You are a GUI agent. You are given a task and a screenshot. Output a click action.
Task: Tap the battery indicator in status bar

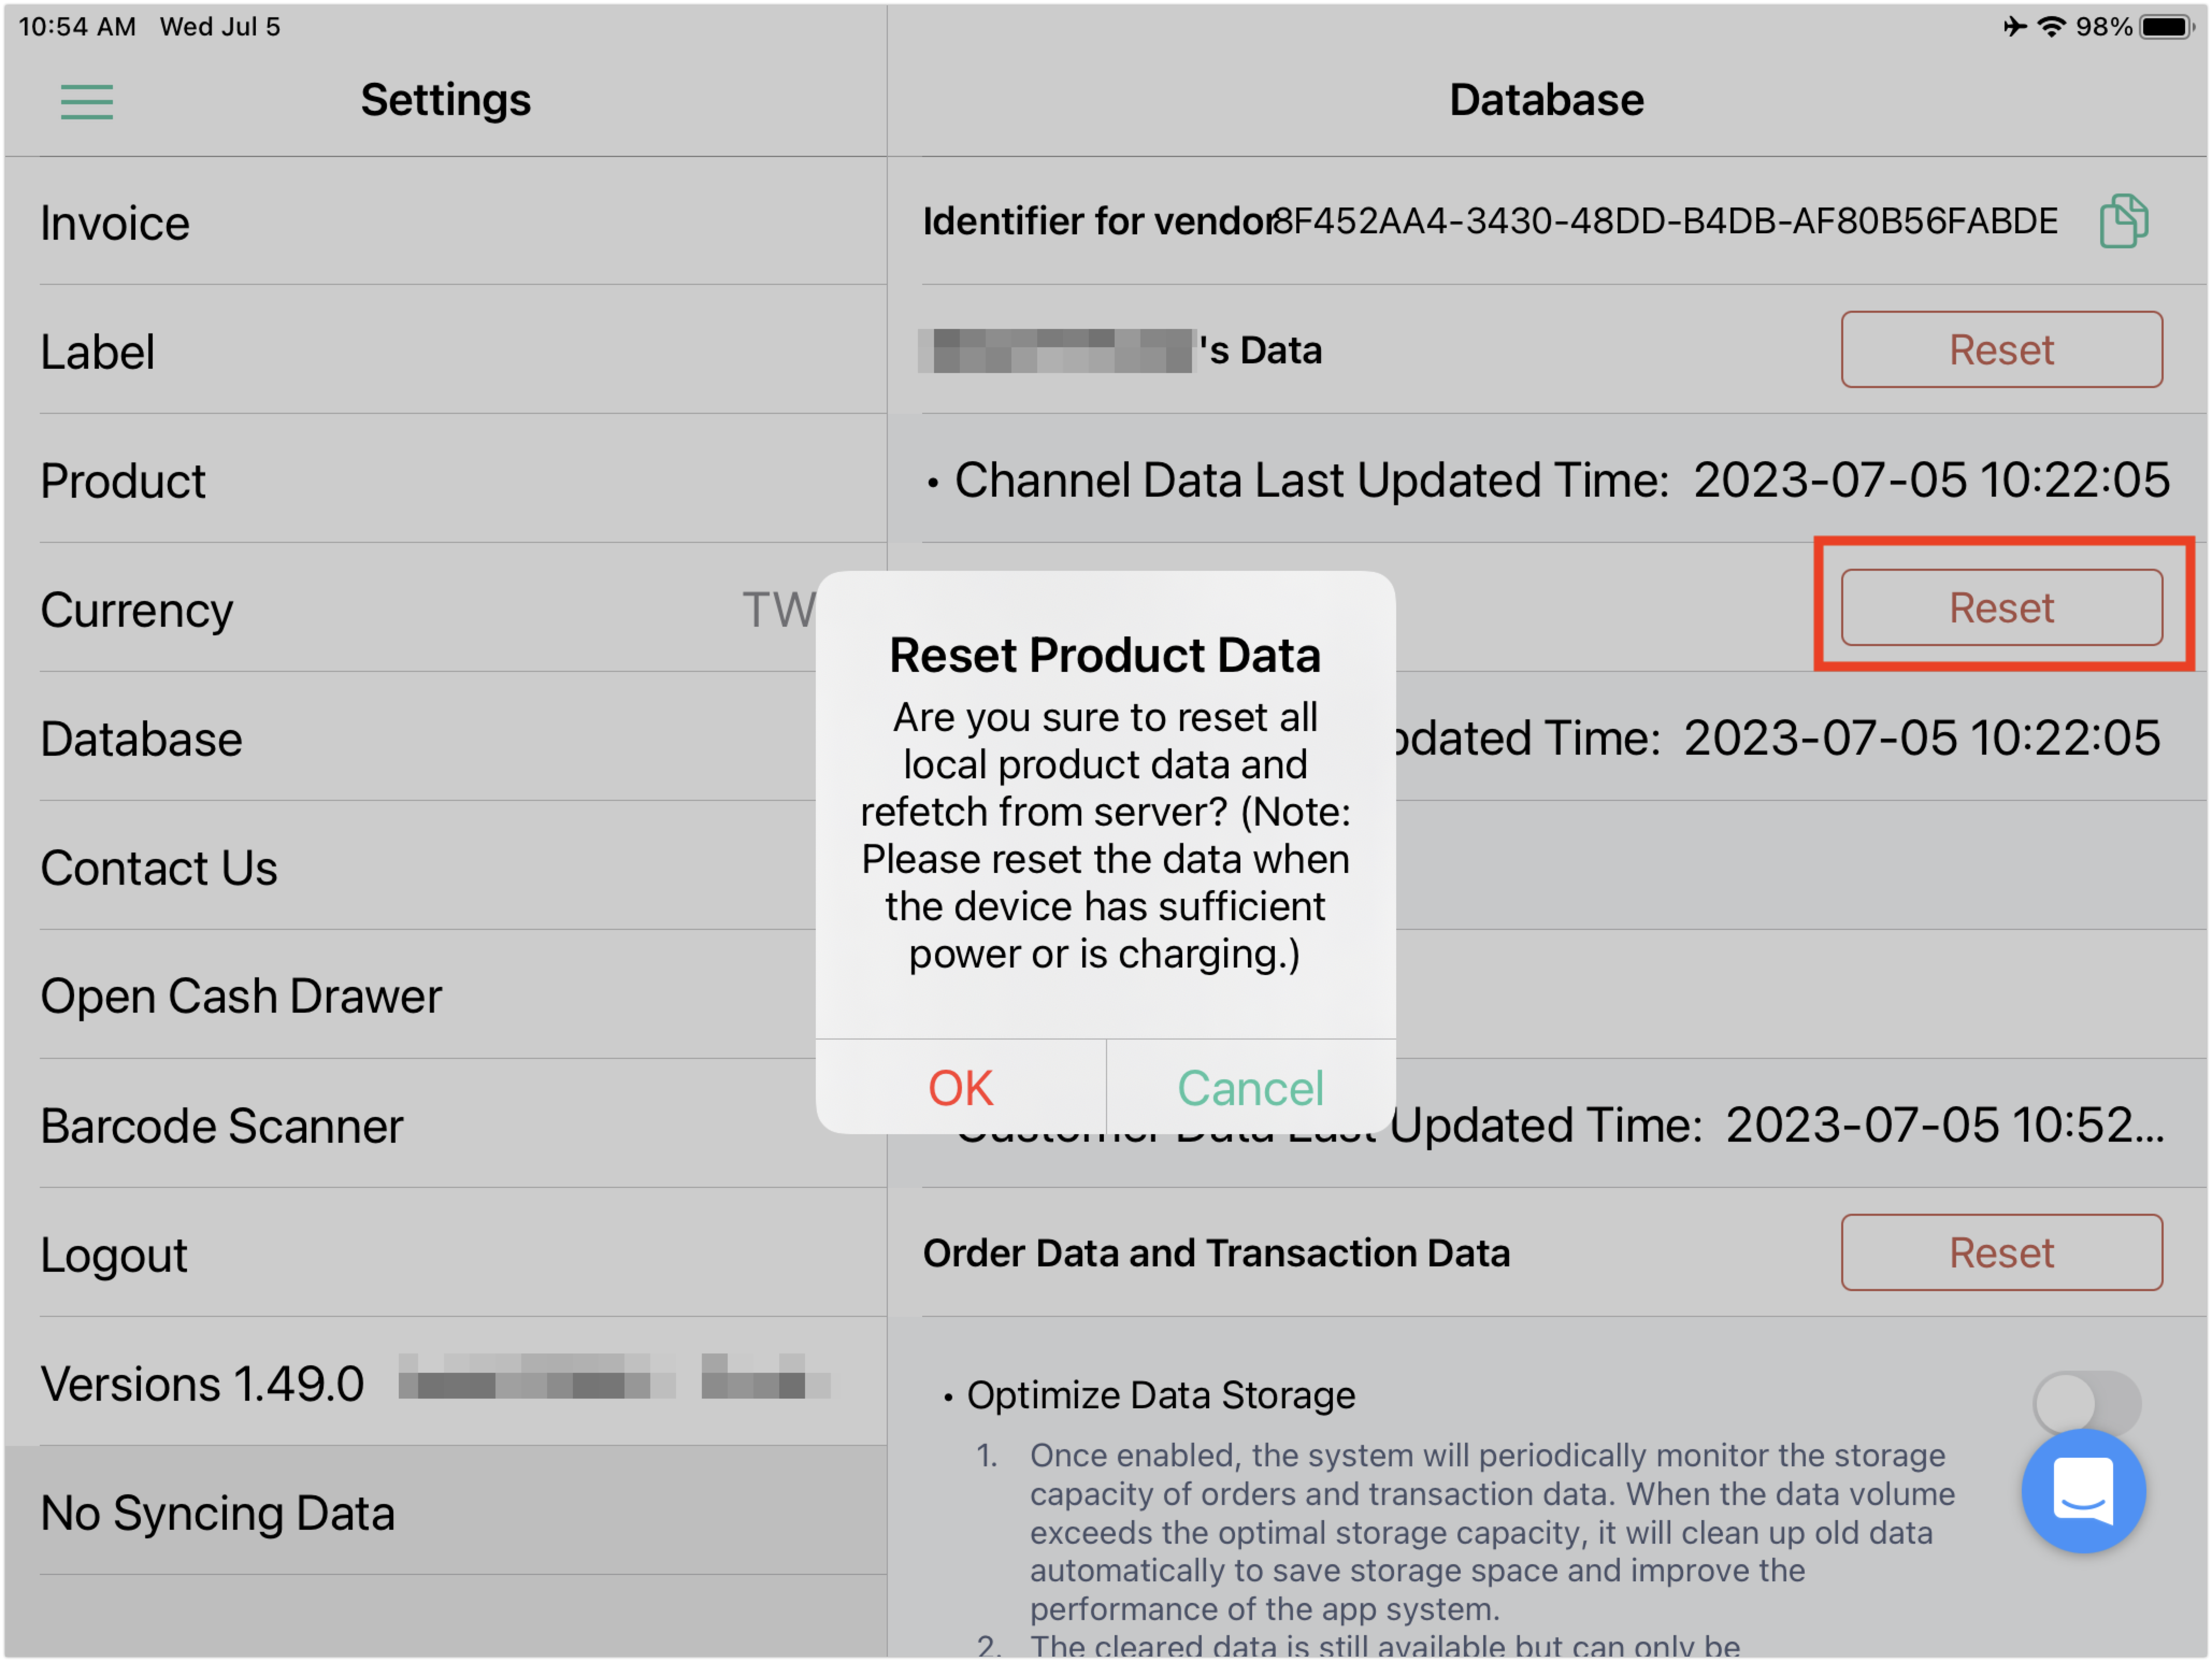tap(2165, 27)
